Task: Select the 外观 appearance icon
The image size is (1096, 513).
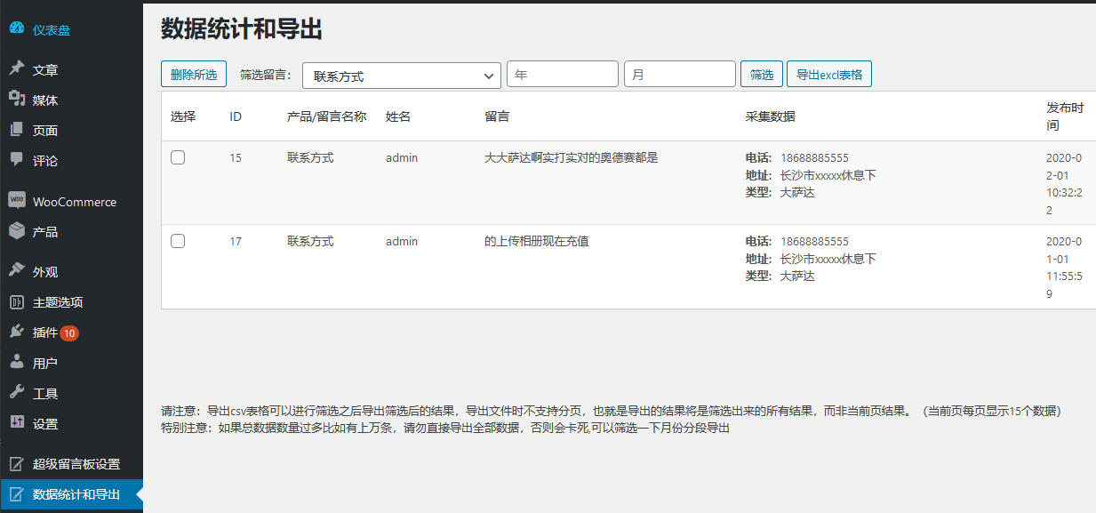Action: 17,270
